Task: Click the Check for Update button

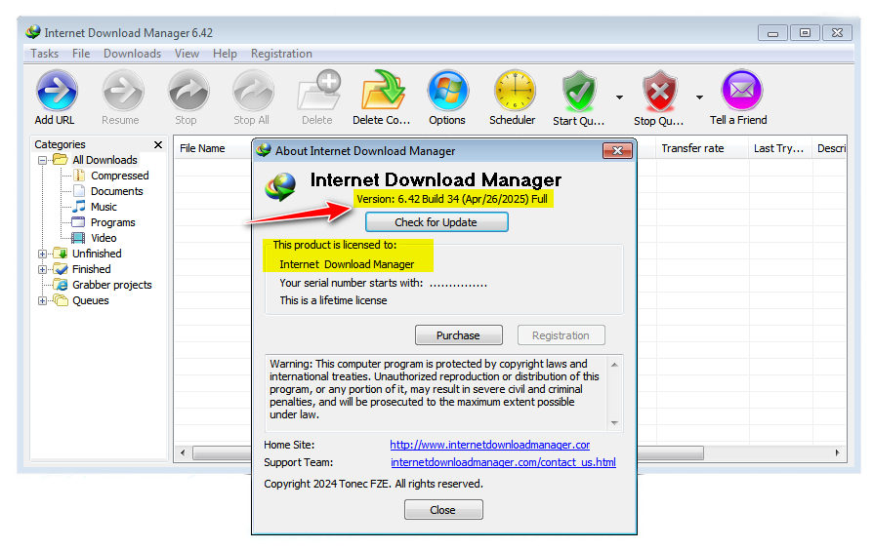Action: click(x=436, y=222)
